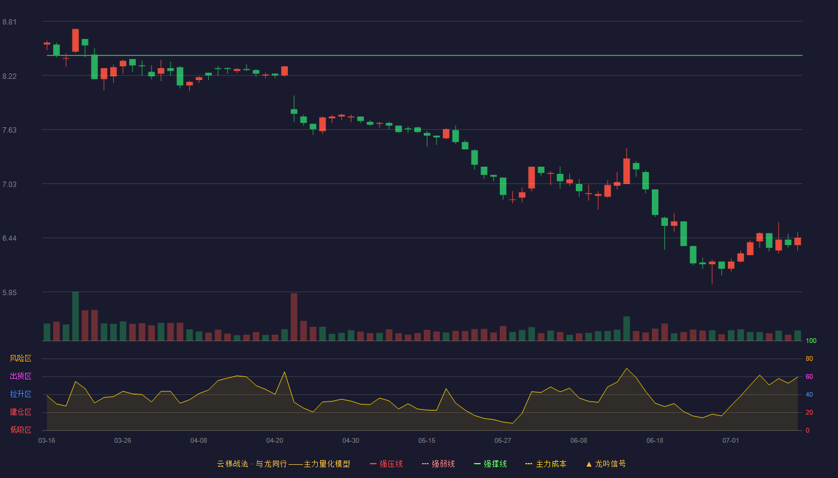Click the 5.85 price axis label
This screenshot has height=478, width=838.
point(10,293)
